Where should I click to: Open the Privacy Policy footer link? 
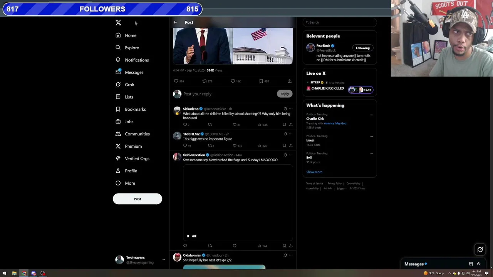point(335,184)
